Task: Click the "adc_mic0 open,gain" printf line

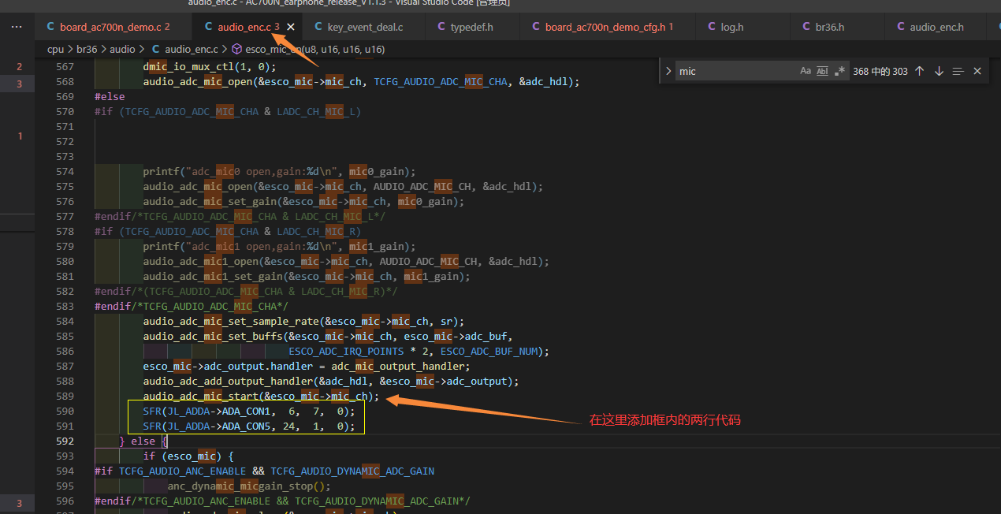Action: coord(279,171)
